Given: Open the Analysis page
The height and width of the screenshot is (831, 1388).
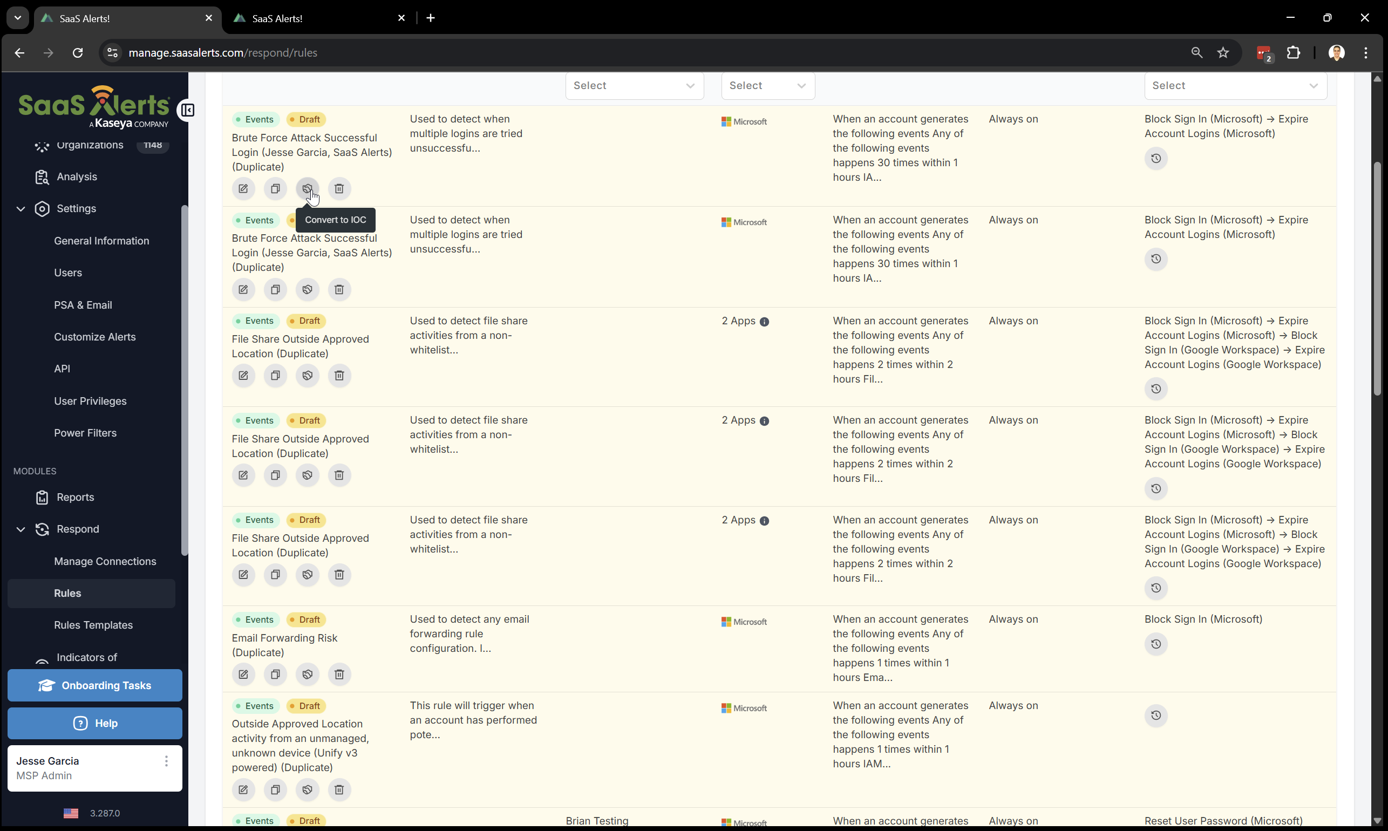Looking at the screenshot, I should tap(77, 177).
